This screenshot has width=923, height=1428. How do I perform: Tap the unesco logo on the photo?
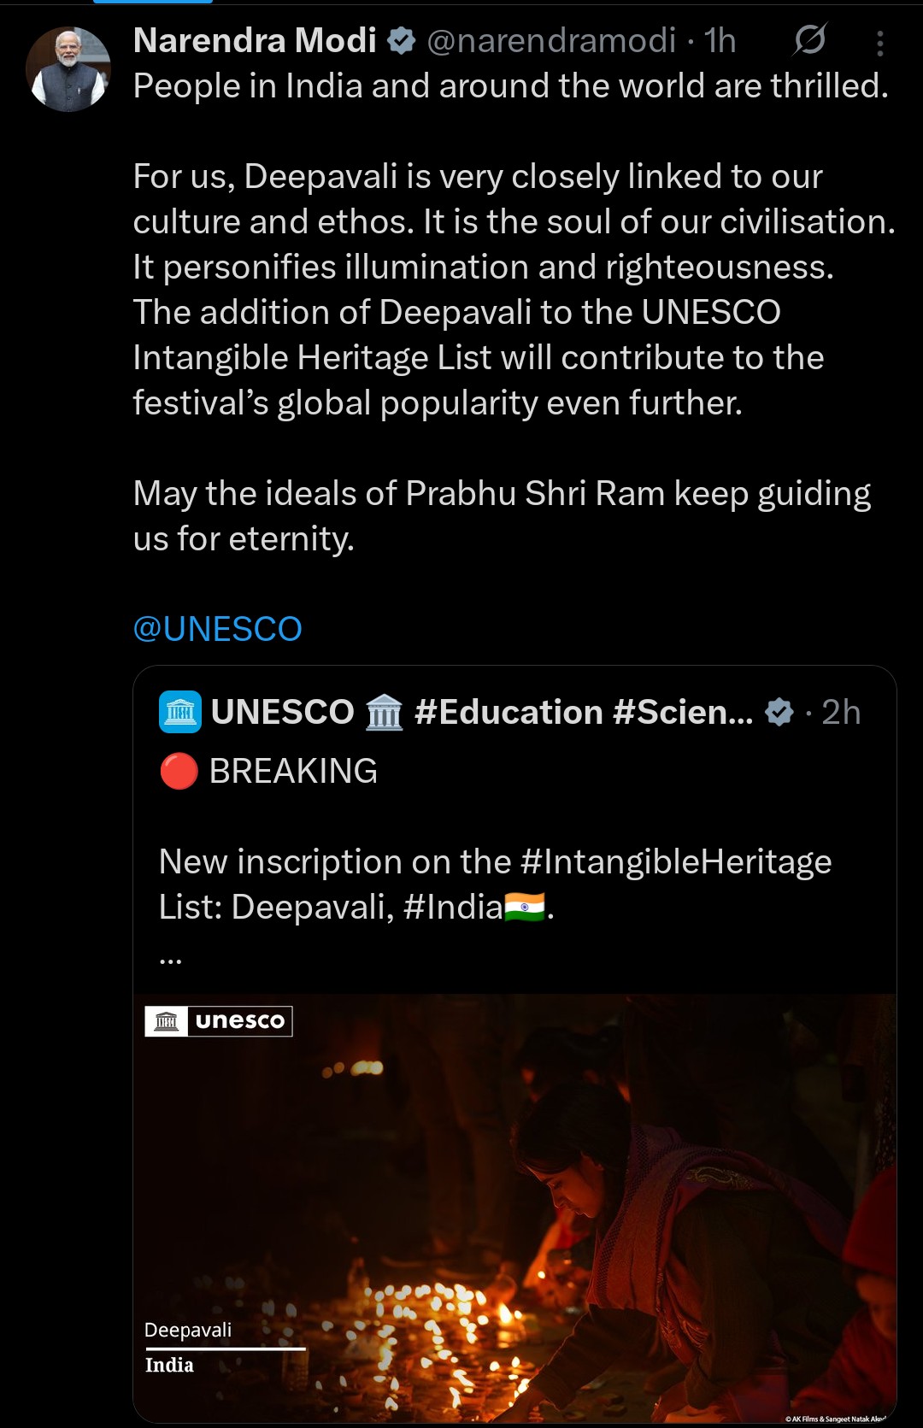click(219, 1020)
